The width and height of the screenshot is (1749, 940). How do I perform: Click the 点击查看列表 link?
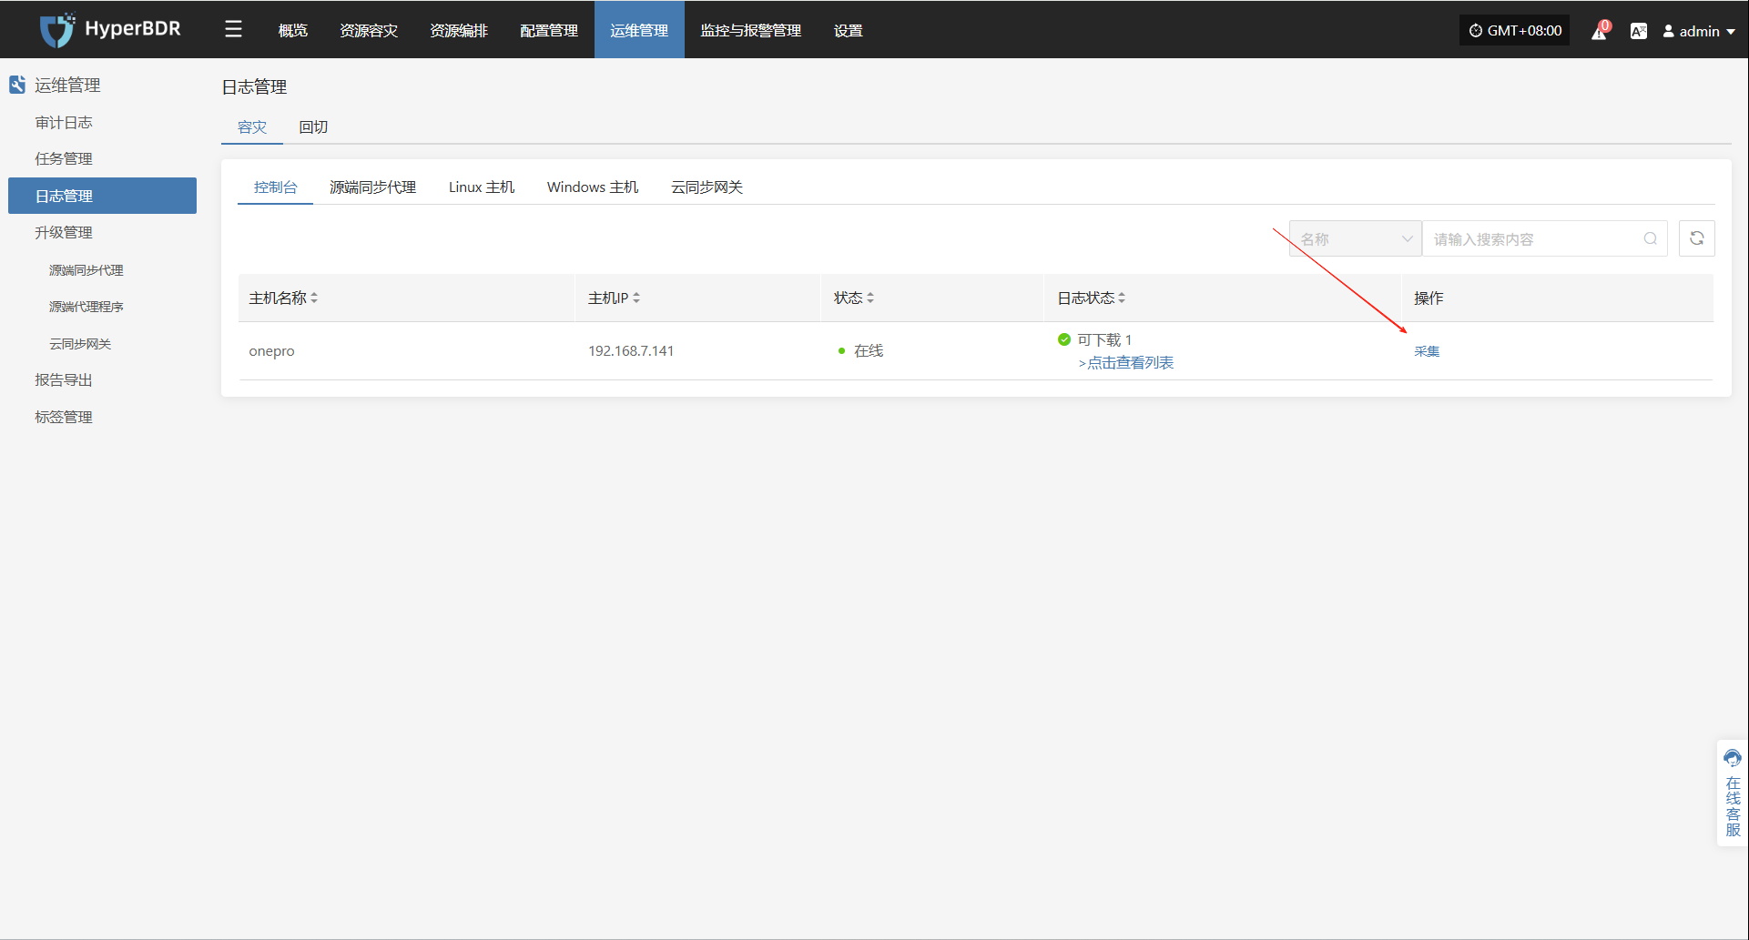(x=1126, y=362)
